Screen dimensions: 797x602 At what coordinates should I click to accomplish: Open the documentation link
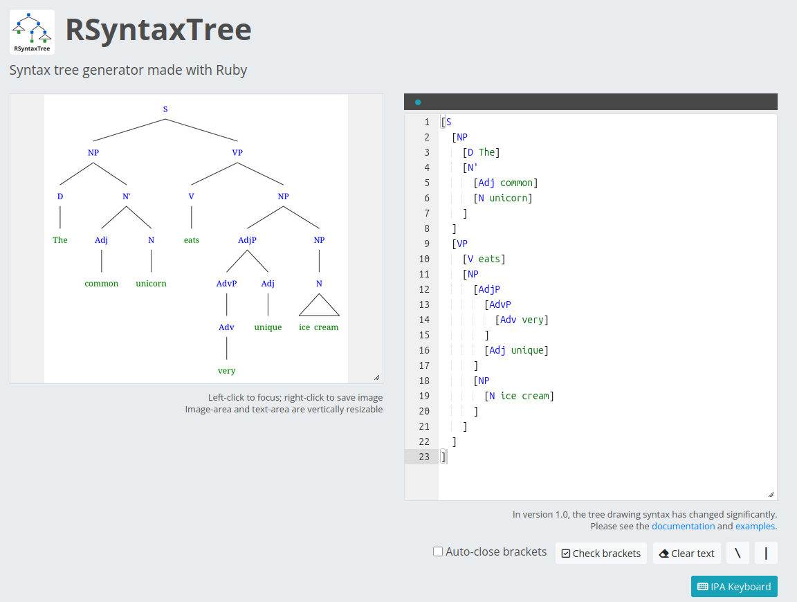coord(683,526)
